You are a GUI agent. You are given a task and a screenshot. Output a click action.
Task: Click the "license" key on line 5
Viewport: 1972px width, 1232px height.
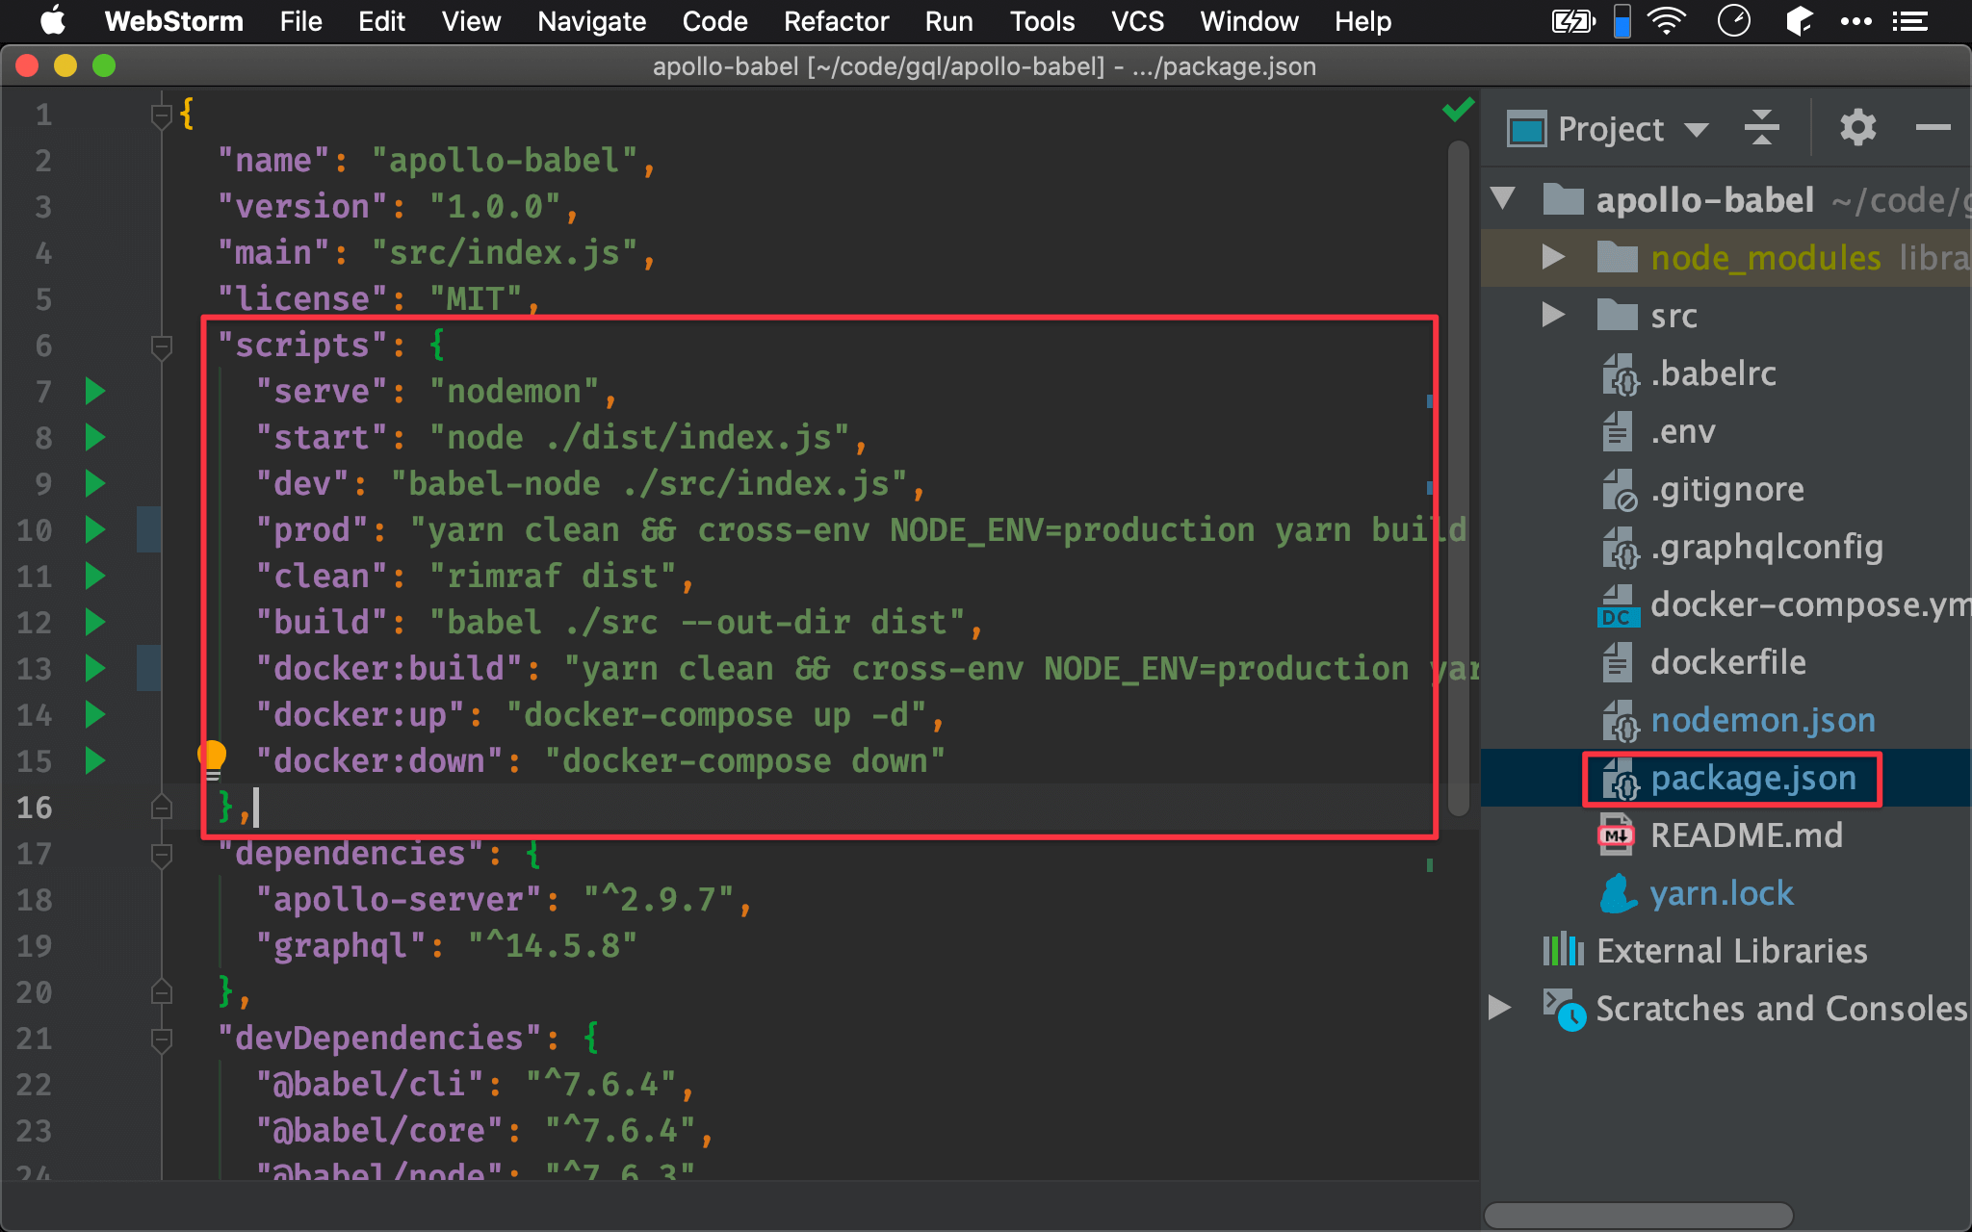coord(302,298)
